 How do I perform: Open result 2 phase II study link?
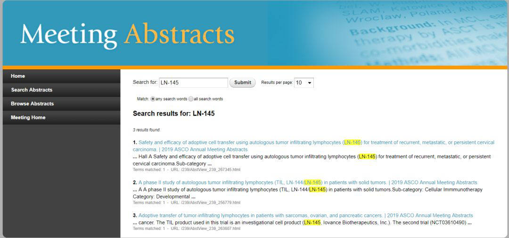pyautogui.click(x=308, y=182)
